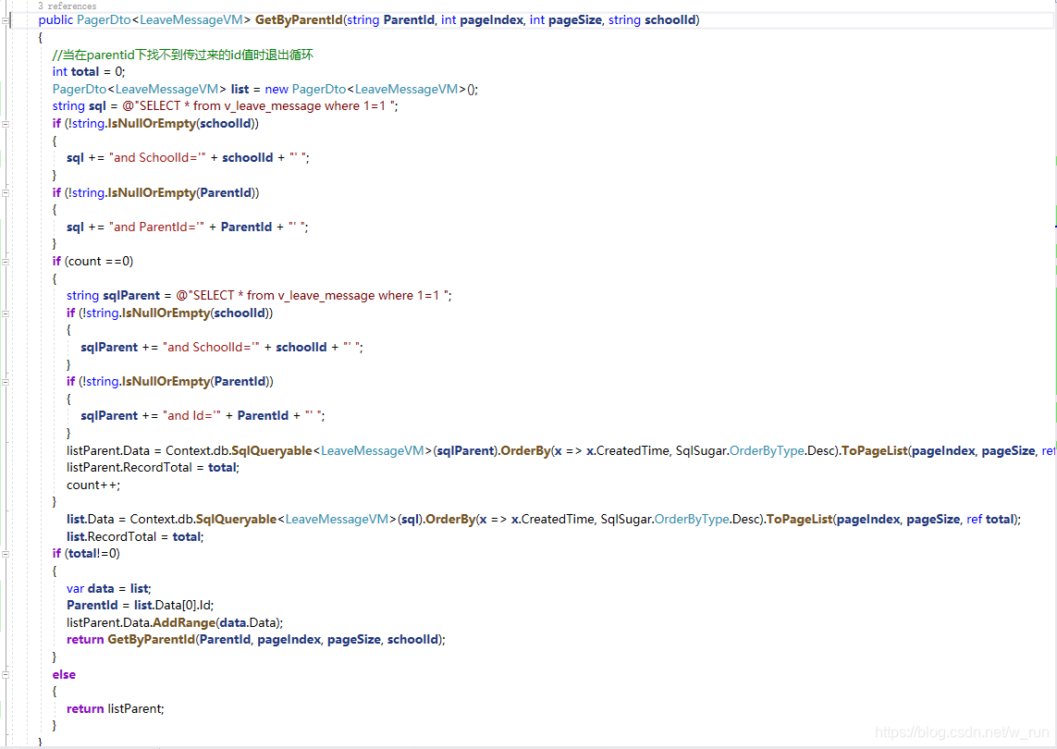Click total in "if (total!=0)"

click(83, 554)
